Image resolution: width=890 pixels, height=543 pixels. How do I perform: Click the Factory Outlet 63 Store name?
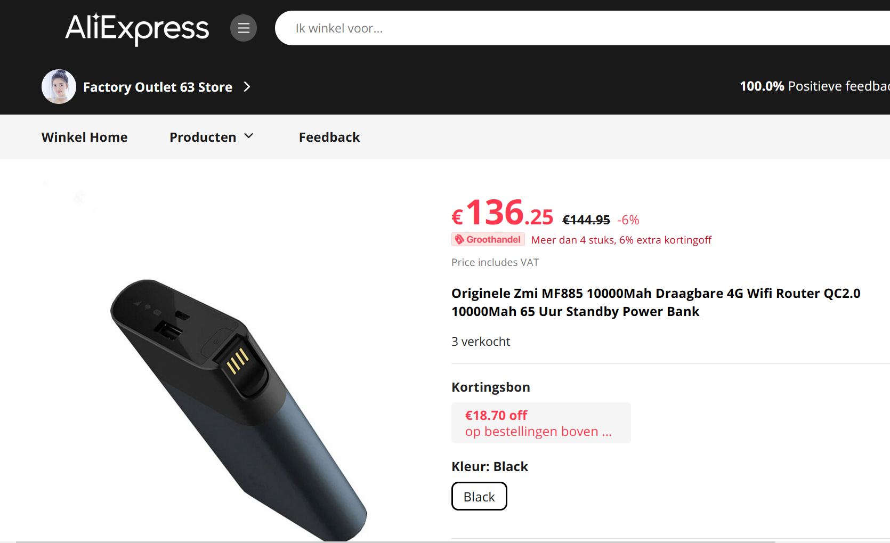(158, 87)
